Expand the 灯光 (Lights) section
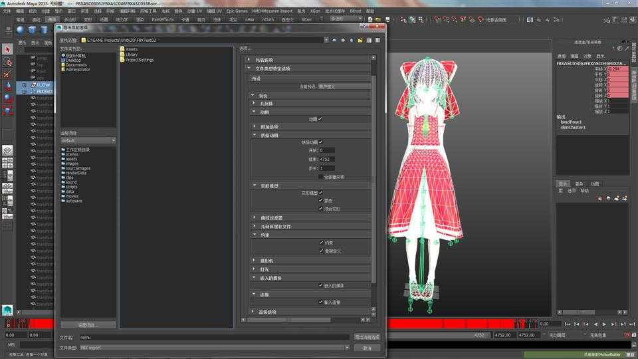638x359 pixels. 310,269
